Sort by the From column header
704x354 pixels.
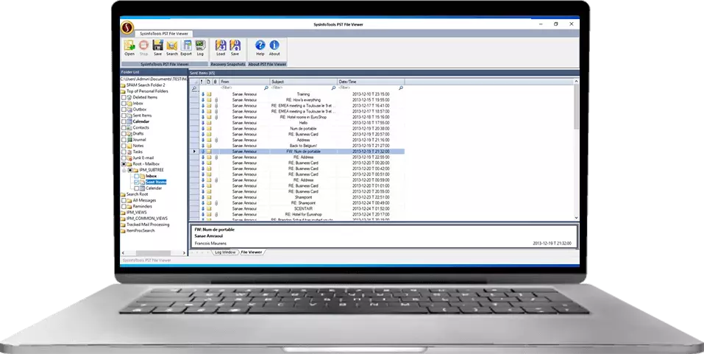point(245,82)
